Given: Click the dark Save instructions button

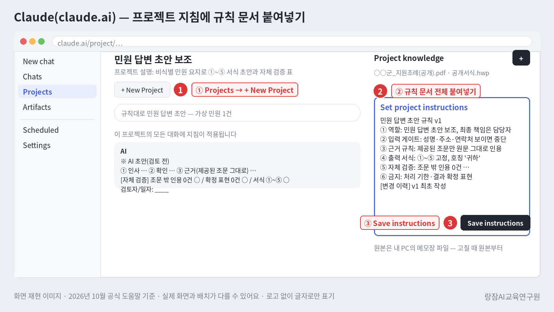Looking at the screenshot, I should click(495, 223).
